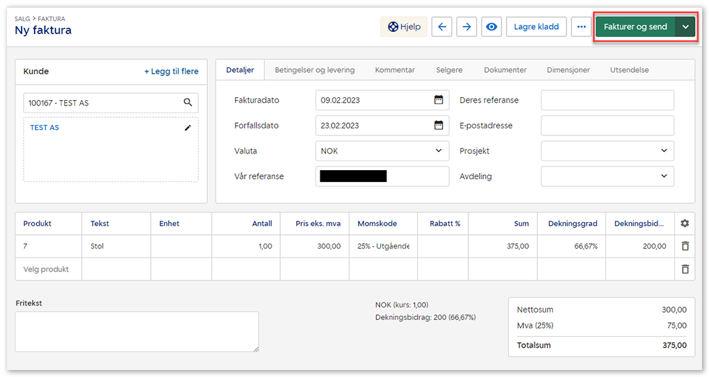Open the three-dots more options menu
709x377 pixels.
pyautogui.click(x=581, y=27)
